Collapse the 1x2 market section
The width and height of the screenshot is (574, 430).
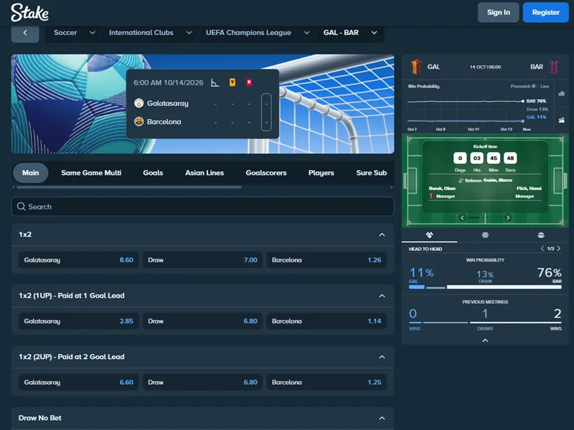382,235
